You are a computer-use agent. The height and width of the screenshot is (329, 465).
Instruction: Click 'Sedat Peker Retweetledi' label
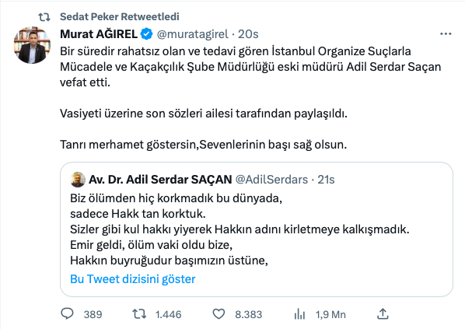[x=120, y=17]
